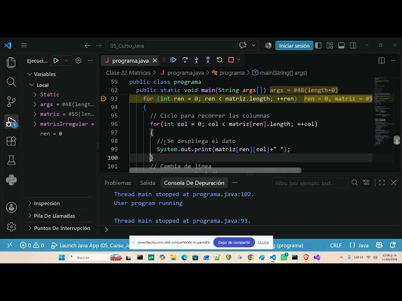Close the bottom panel
Screen dimensions: 402x301
[394, 182]
